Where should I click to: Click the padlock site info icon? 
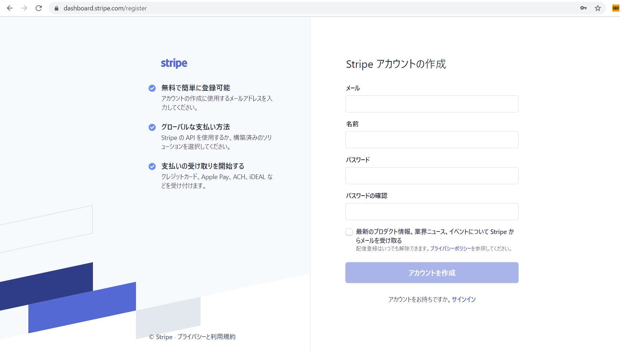tap(56, 8)
